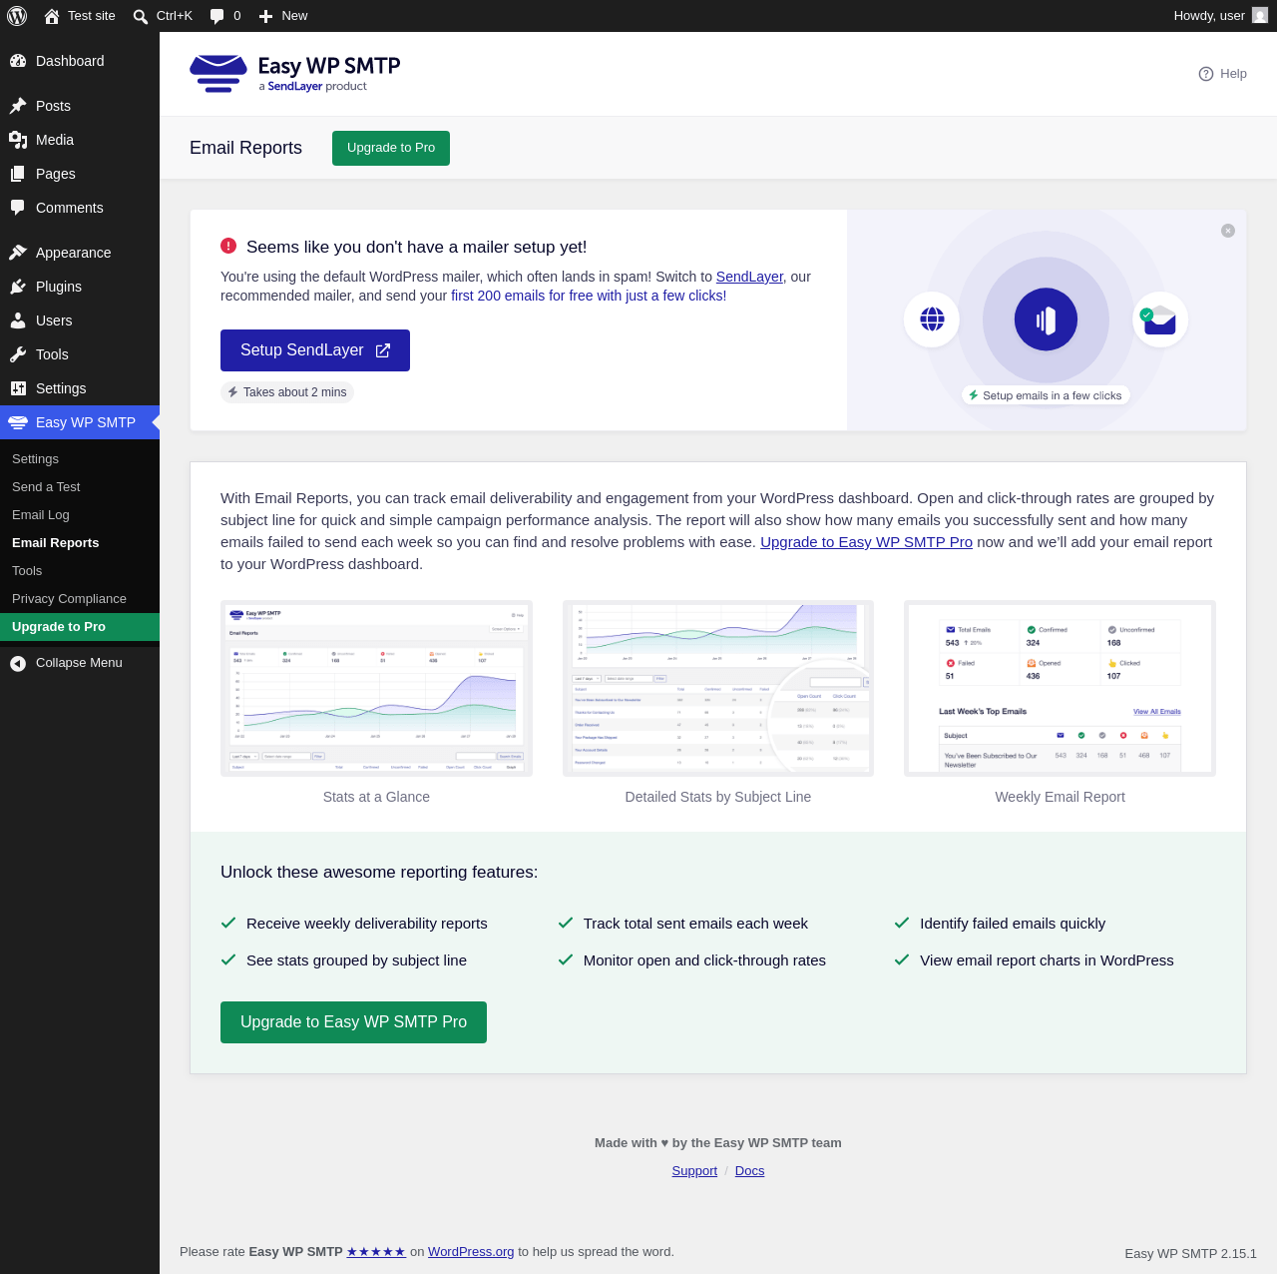Click the globe icon in the banner
The width and height of the screenshot is (1277, 1274).
click(x=932, y=319)
